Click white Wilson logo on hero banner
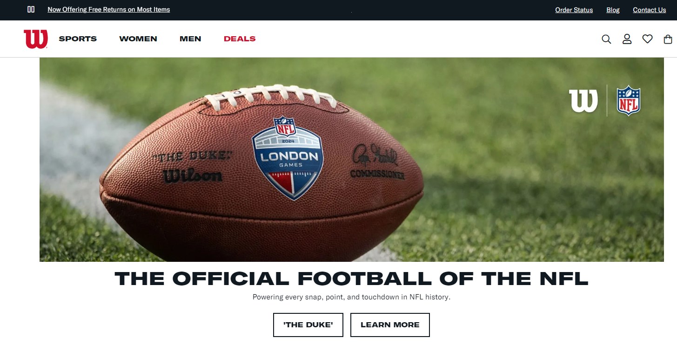 coord(583,101)
